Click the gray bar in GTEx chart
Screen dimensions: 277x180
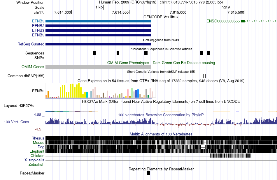click(146, 93)
